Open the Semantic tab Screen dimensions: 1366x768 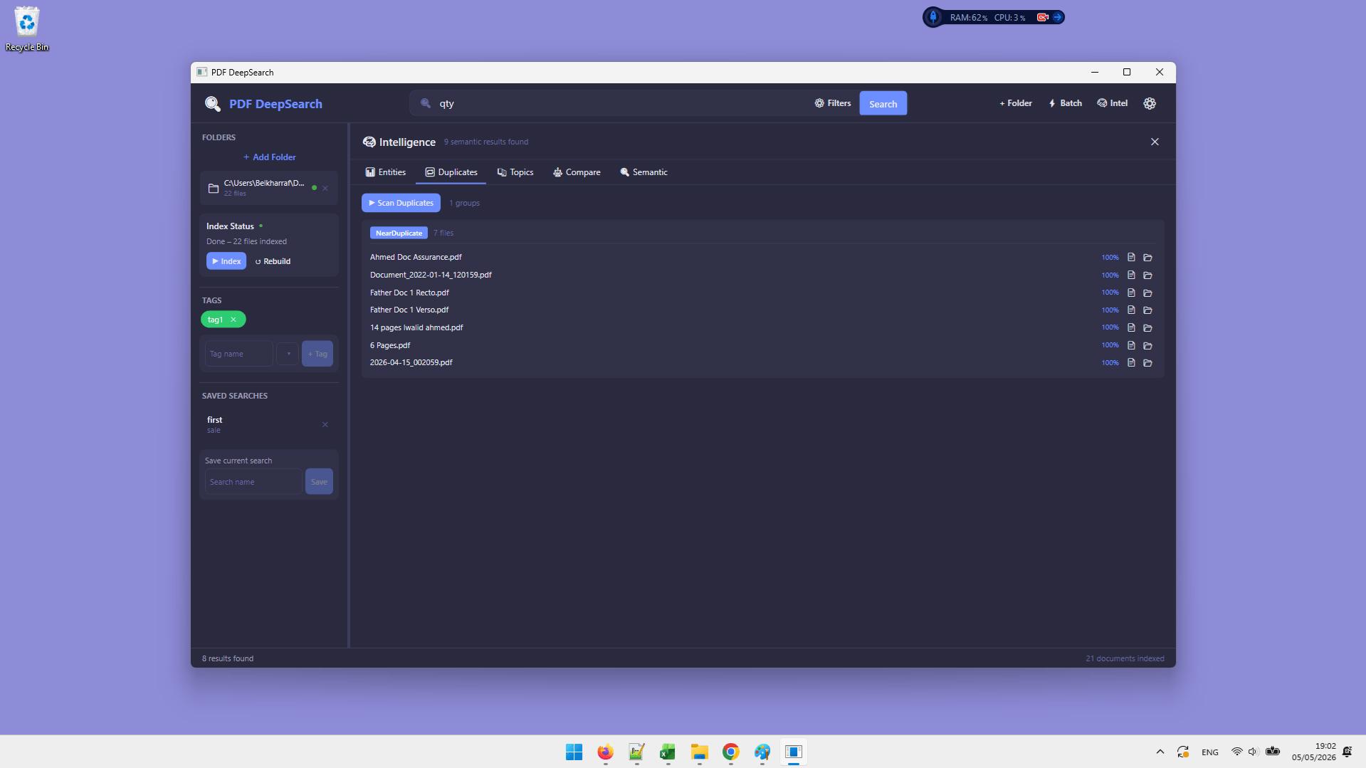pyautogui.click(x=643, y=172)
